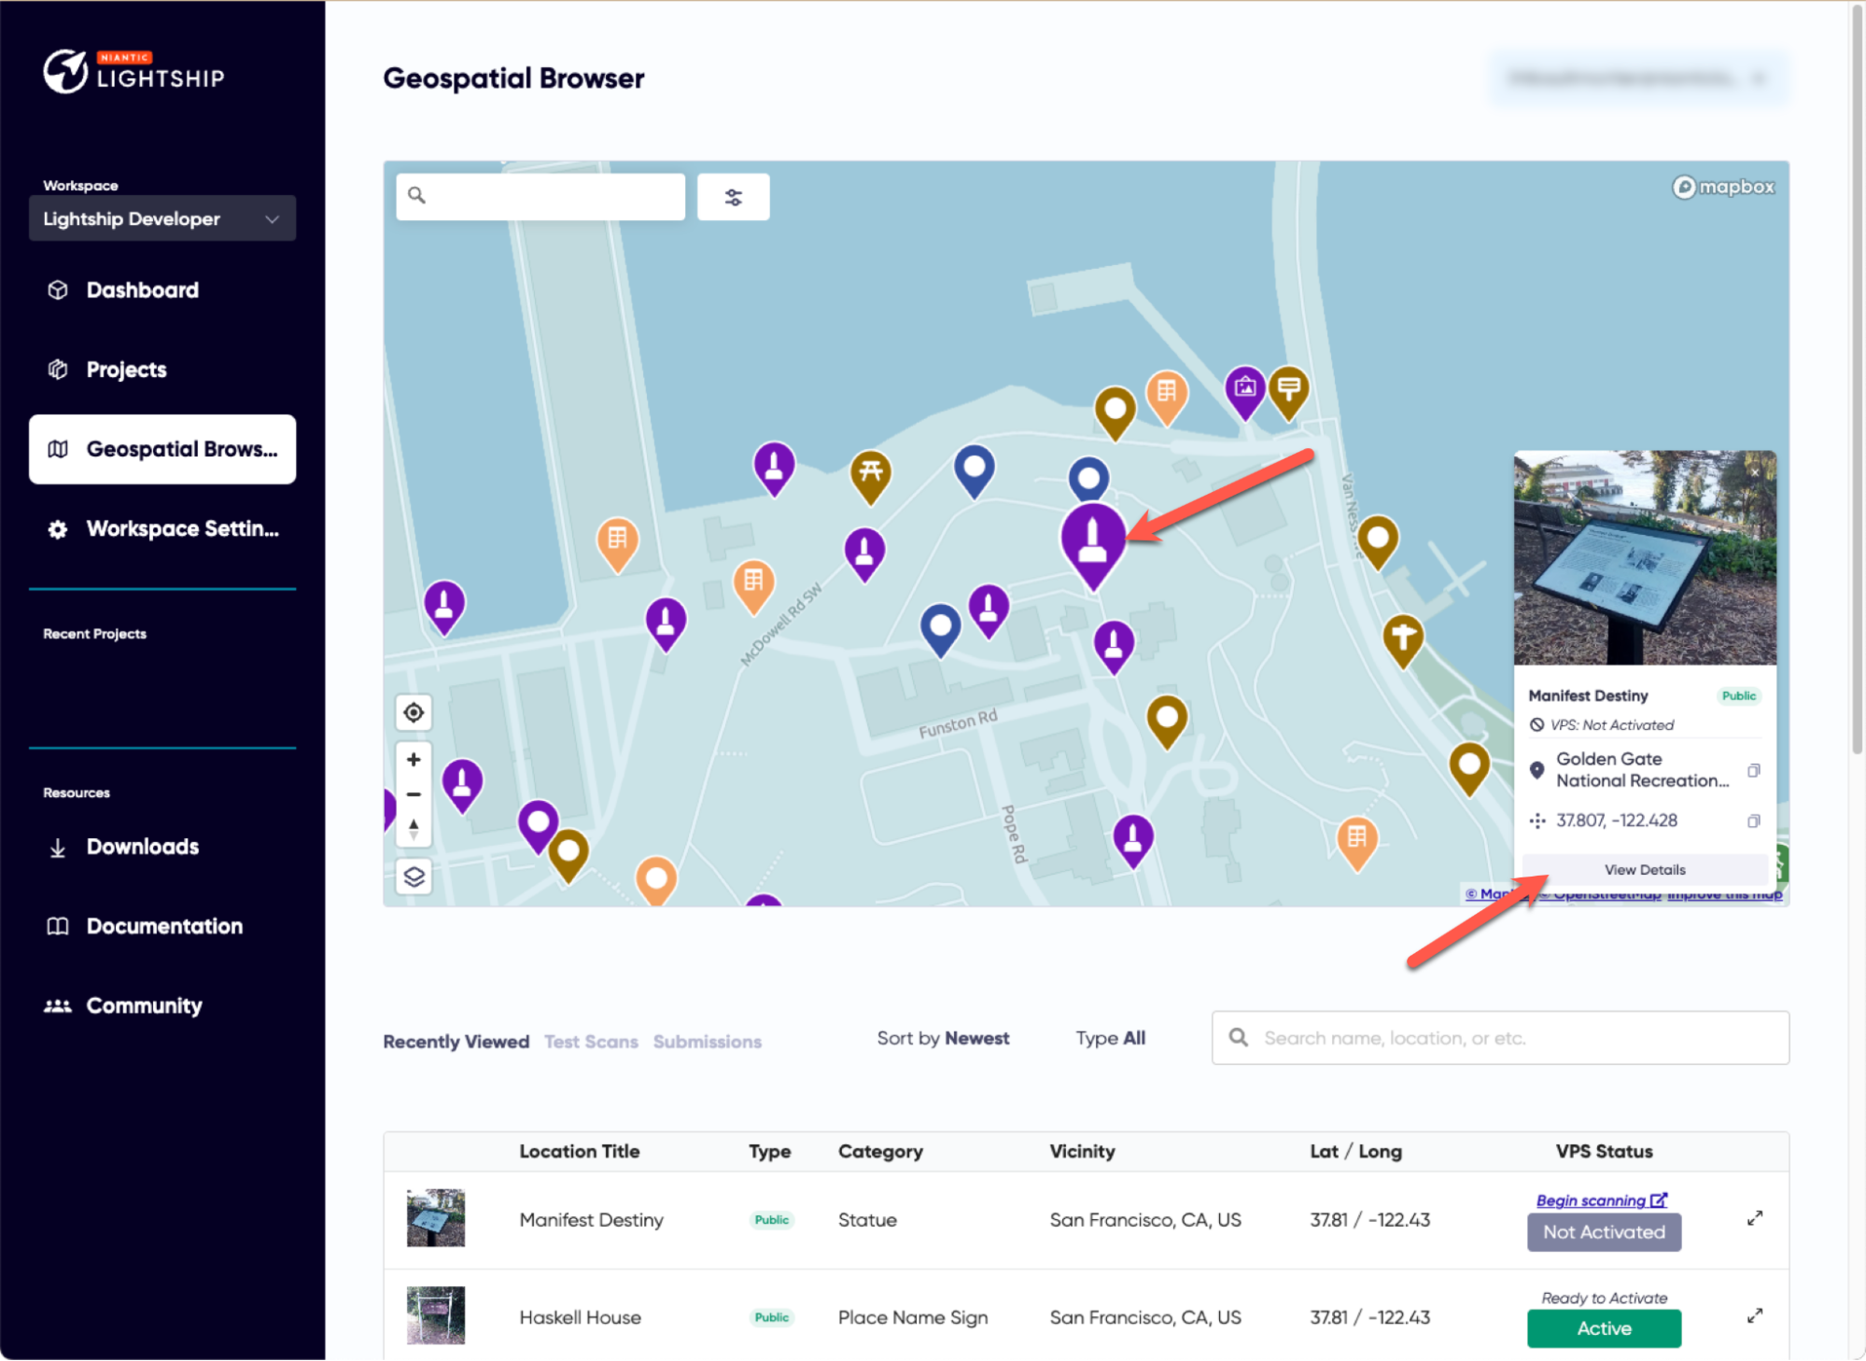Open the map layers switcher icon
1866x1361 pixels.
tap(414, 877)
